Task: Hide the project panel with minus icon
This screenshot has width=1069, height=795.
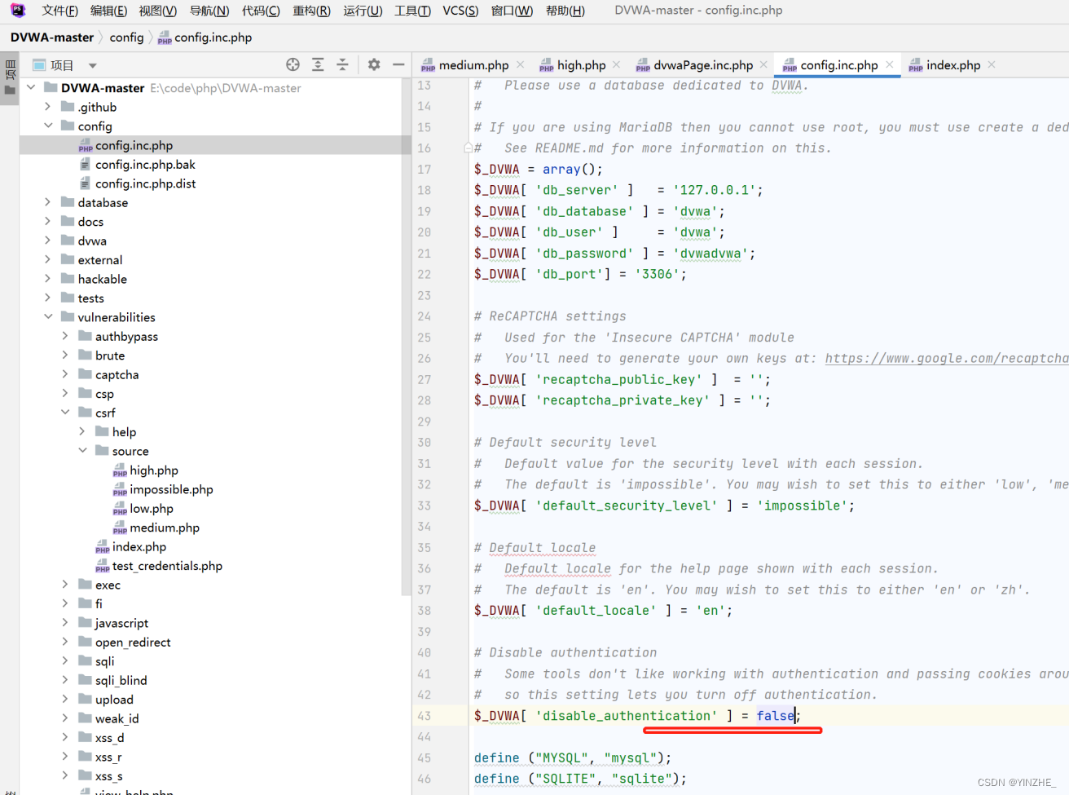Action: click(x=398, y=64)
